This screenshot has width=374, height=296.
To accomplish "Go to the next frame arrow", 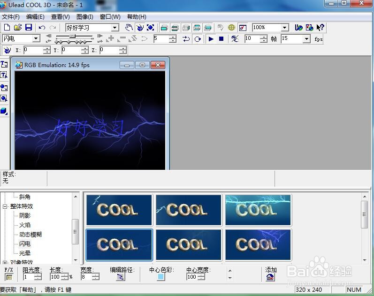I will (x=100, y=36).
